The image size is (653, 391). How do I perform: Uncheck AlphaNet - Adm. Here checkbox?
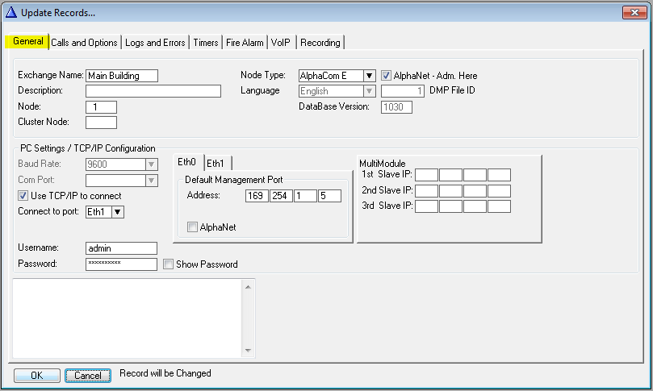click(387, 76)
